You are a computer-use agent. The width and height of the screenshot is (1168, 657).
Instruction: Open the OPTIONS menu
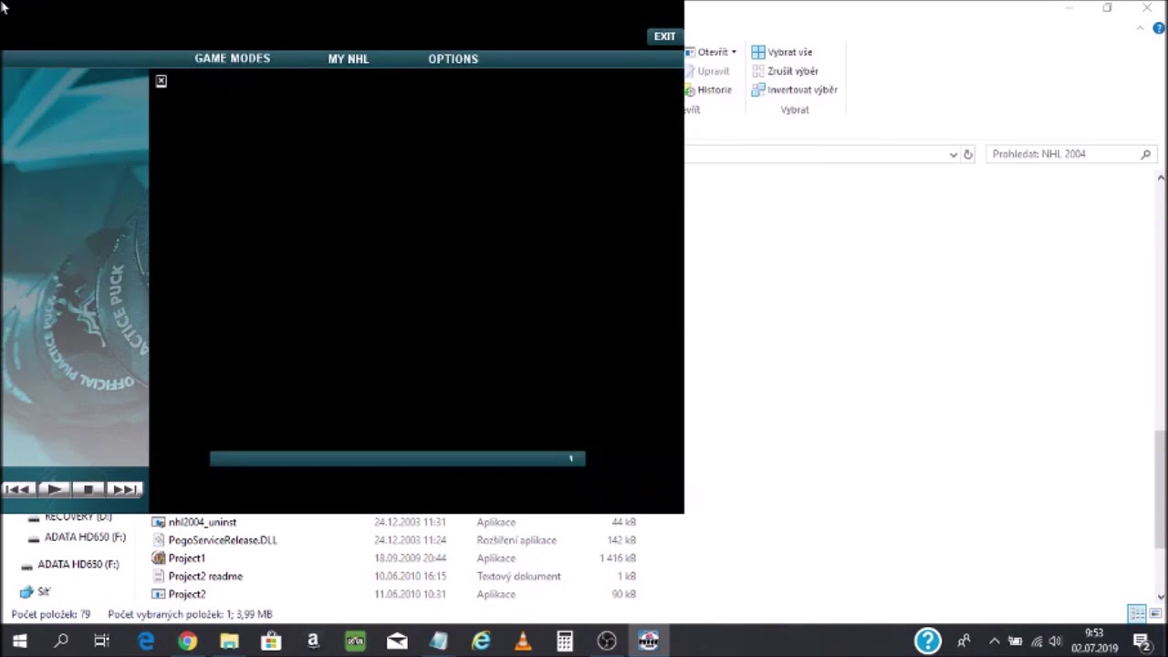454,58
